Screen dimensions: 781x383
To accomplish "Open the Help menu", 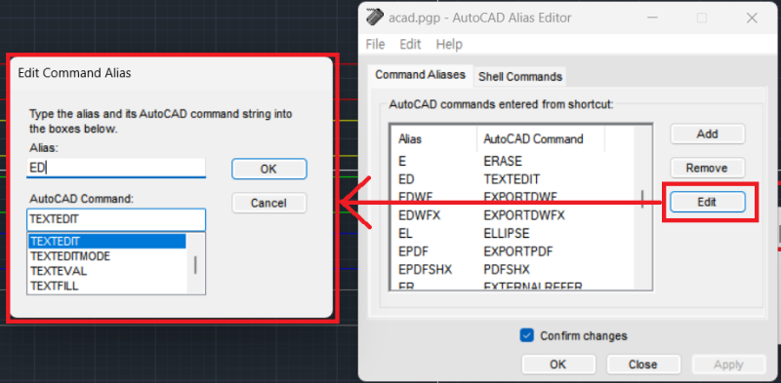I will tap(449, 44).
